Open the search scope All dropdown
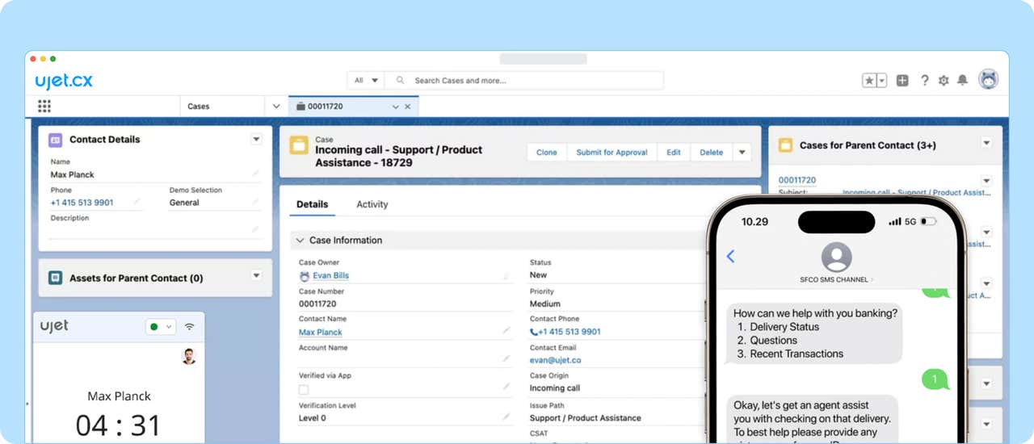This screenshot has width=1034, height=444. pyautogui.click(x=366, y=81)
